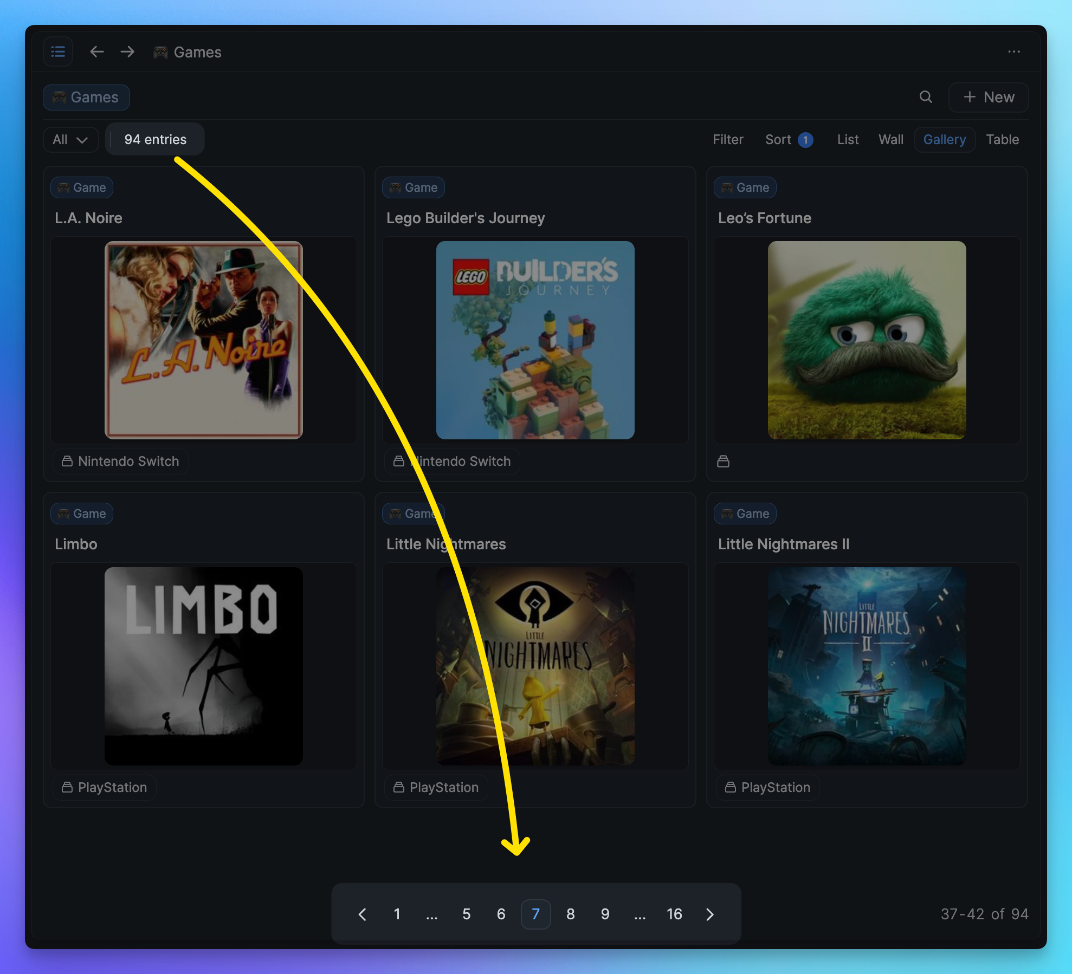Open the Leo's Fortune title
Viewport: 1072px width, 974px height.
(765, 218)
